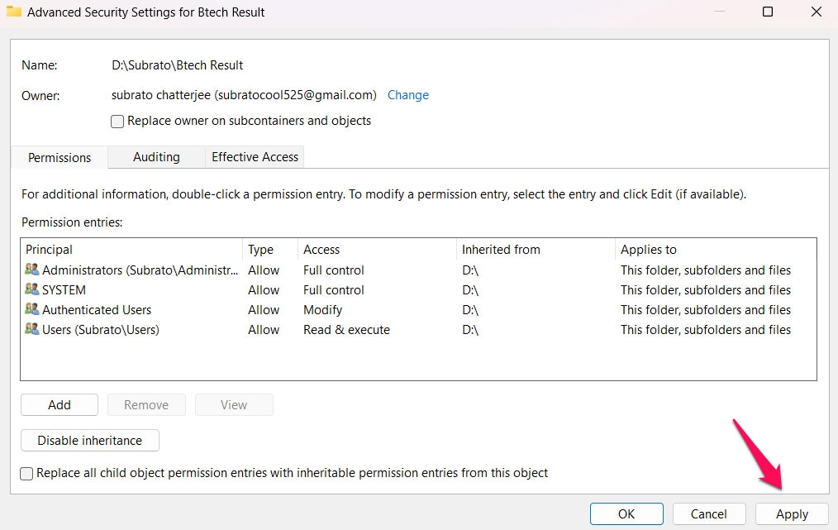Click the Add button
The width and height of the screenshot is (838, 530).
60,405
